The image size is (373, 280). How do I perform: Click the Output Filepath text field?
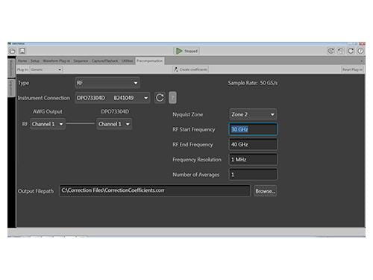(154, 190)
